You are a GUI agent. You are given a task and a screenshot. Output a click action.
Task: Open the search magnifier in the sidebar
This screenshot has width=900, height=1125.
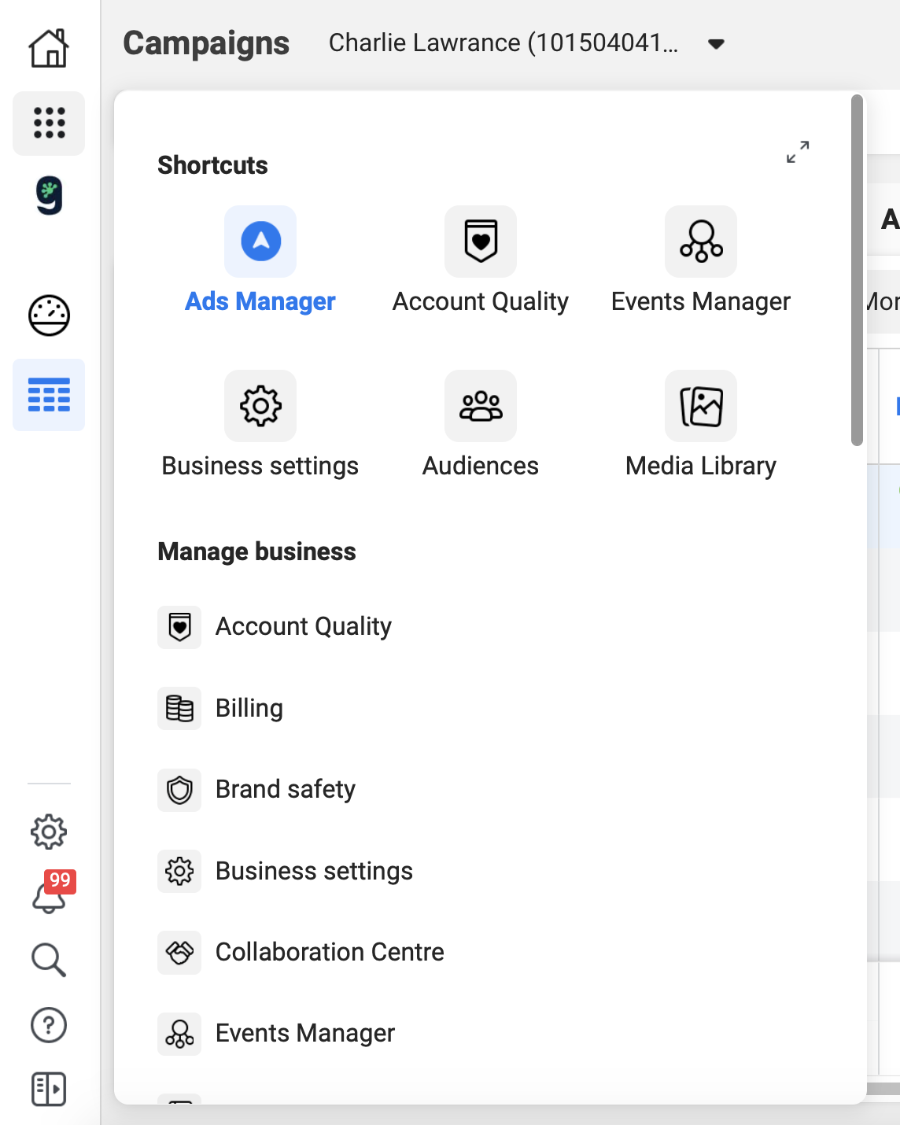[x=48, y=959]
